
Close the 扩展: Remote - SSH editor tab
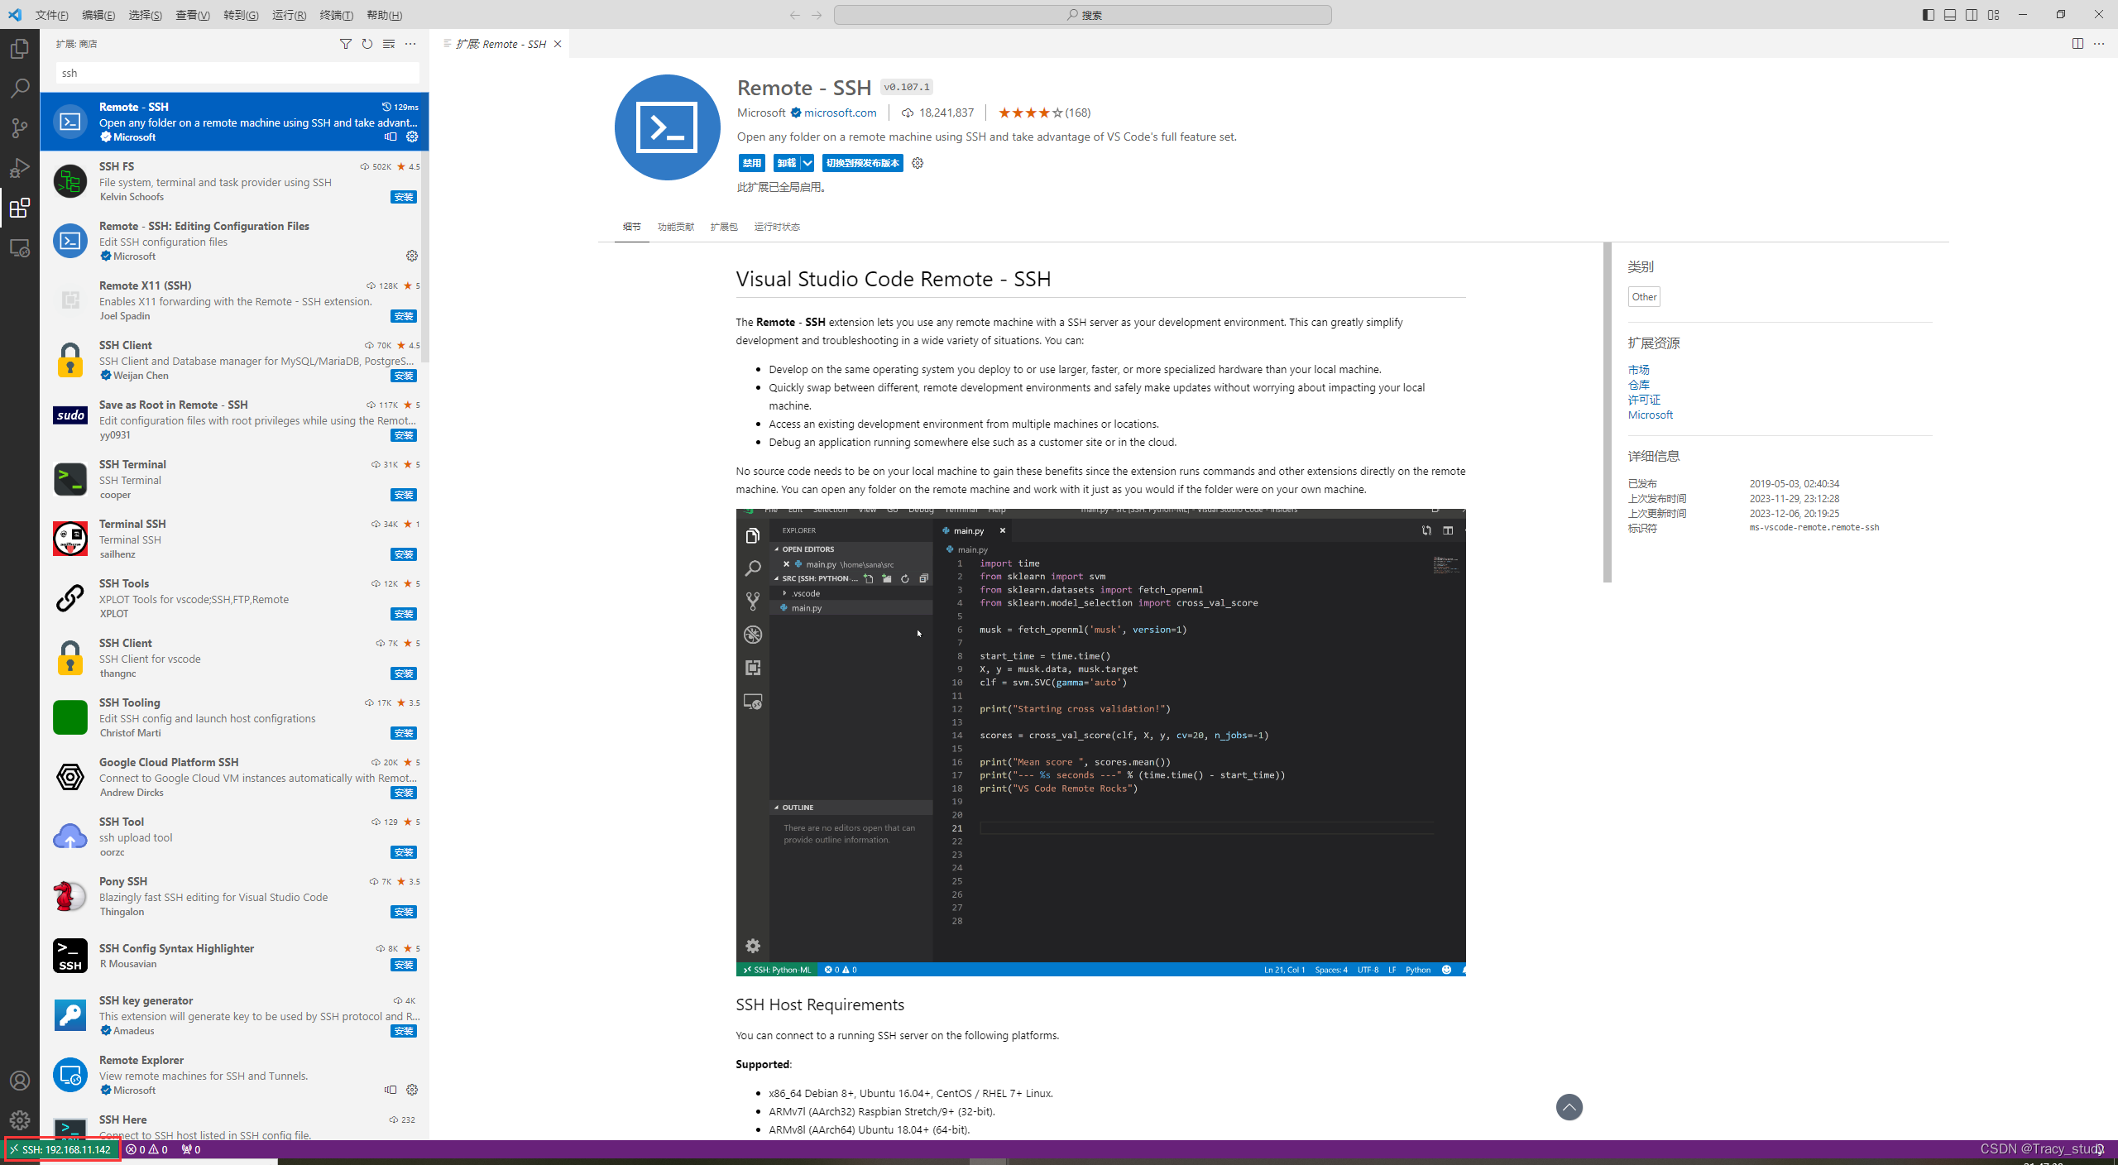(x=558, y=44)
